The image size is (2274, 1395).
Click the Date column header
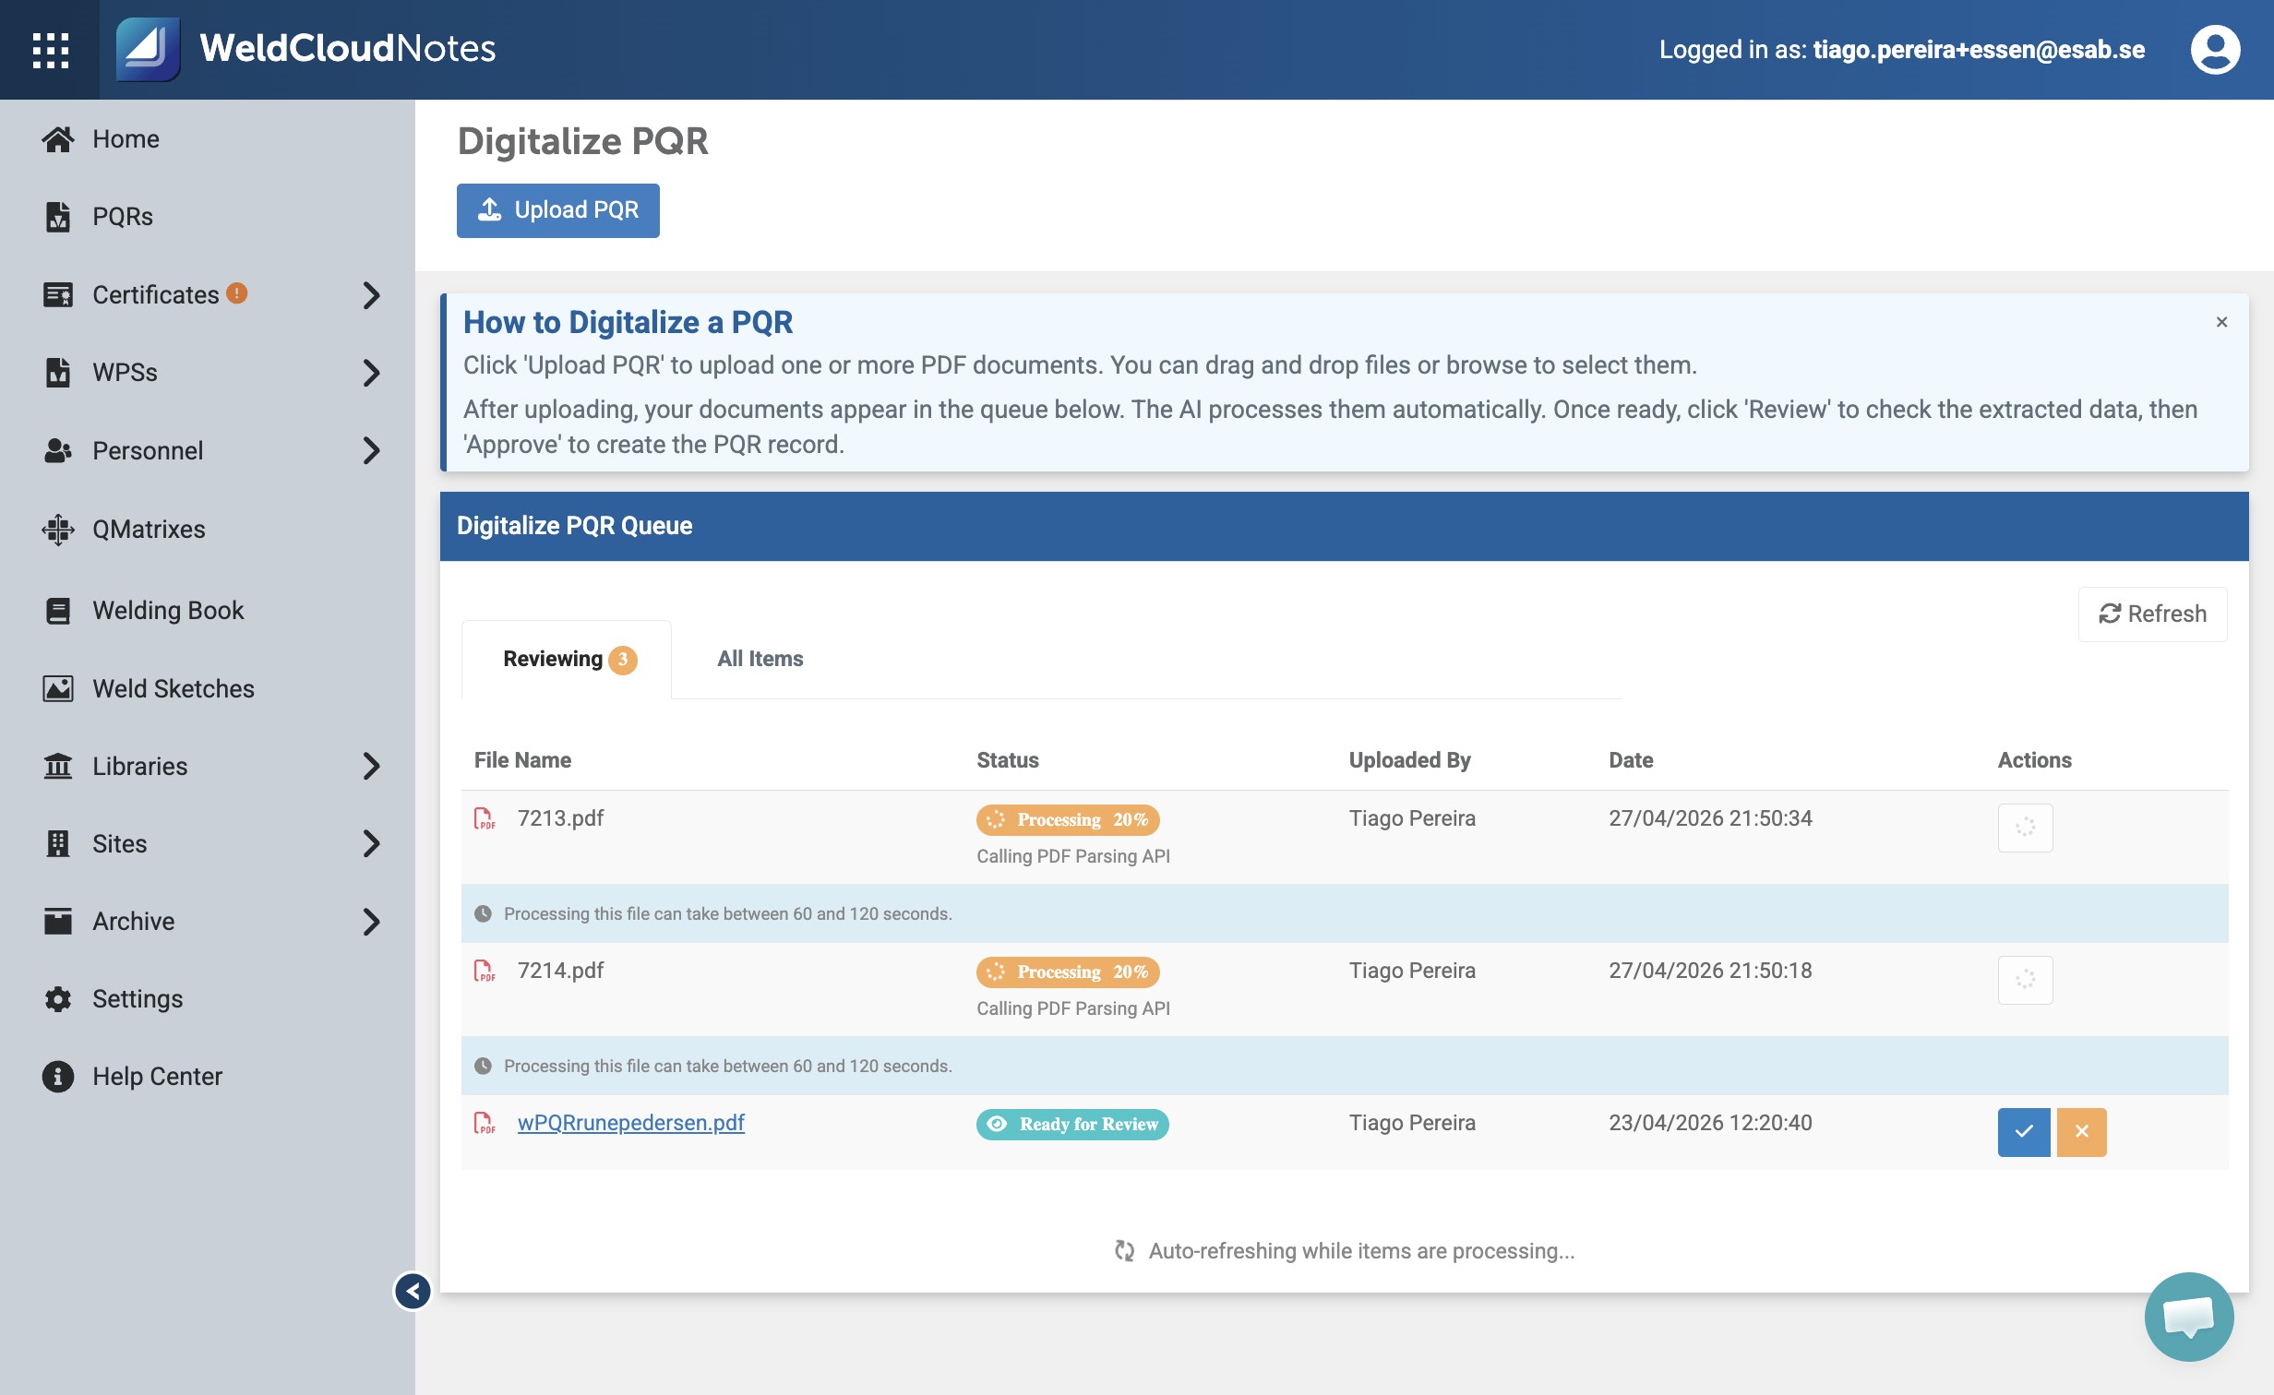point(1631,760)
